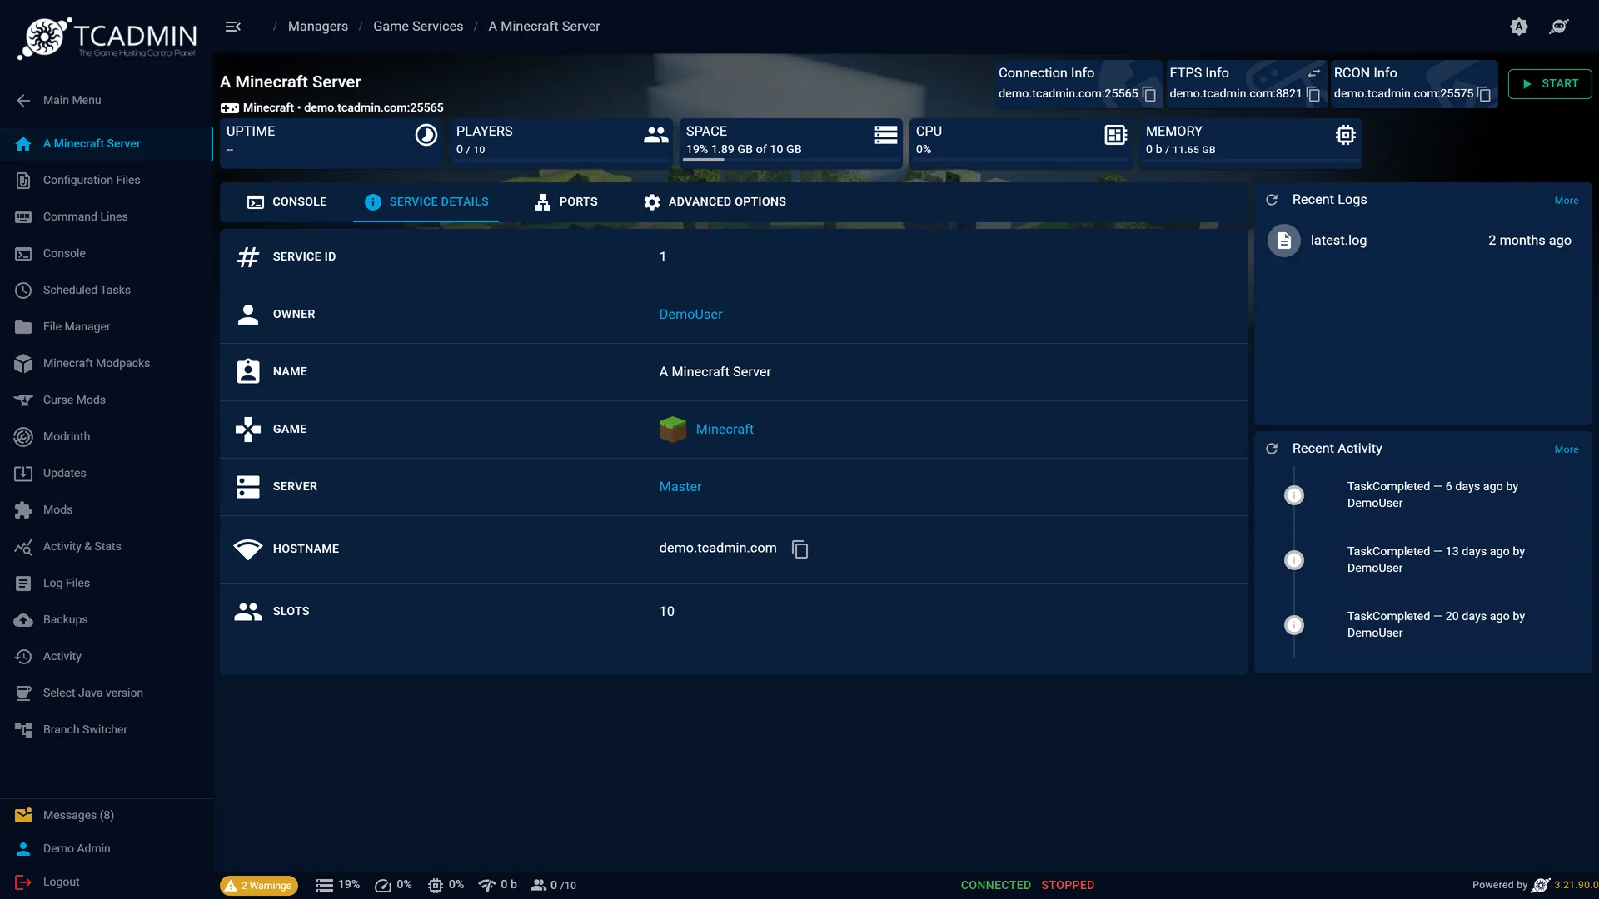Open Log Files
The height and width of the screenshot is (899, 1599).
(x=107, y=583)
